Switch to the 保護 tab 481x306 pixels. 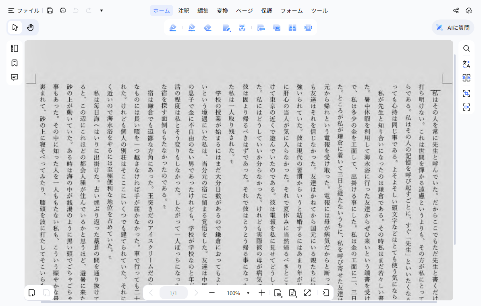pyautogui.click(x=267, y=11)
